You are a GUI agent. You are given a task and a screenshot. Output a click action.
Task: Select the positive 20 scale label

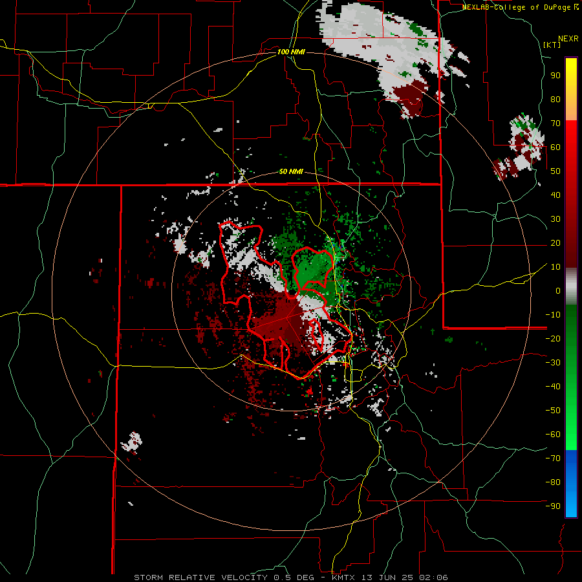(x=555, y=243)
